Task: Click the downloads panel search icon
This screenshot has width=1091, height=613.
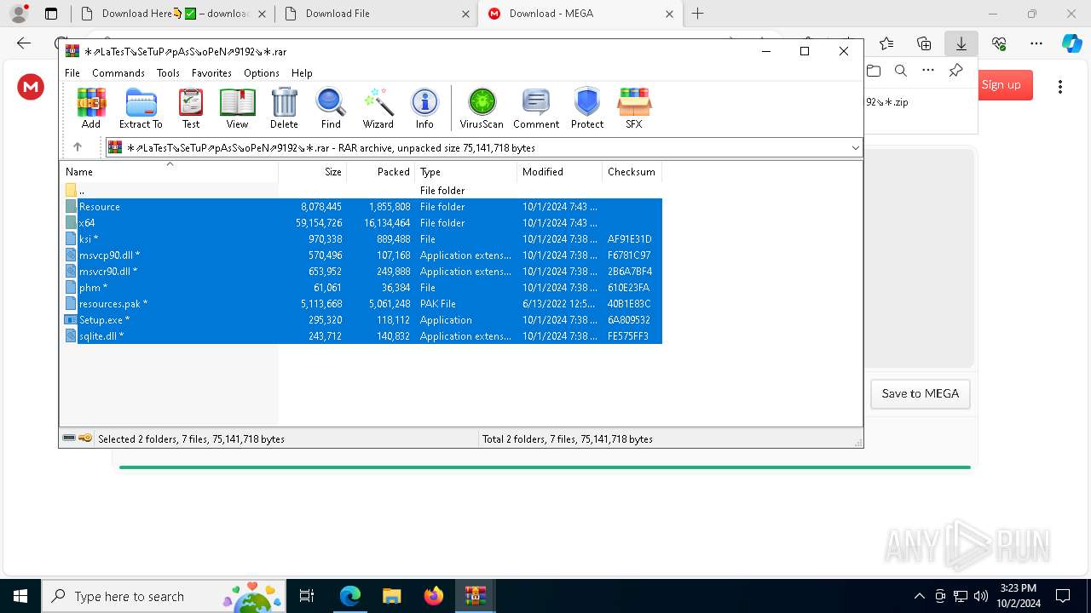Action: pyautogui.click(x=900, y=72)
